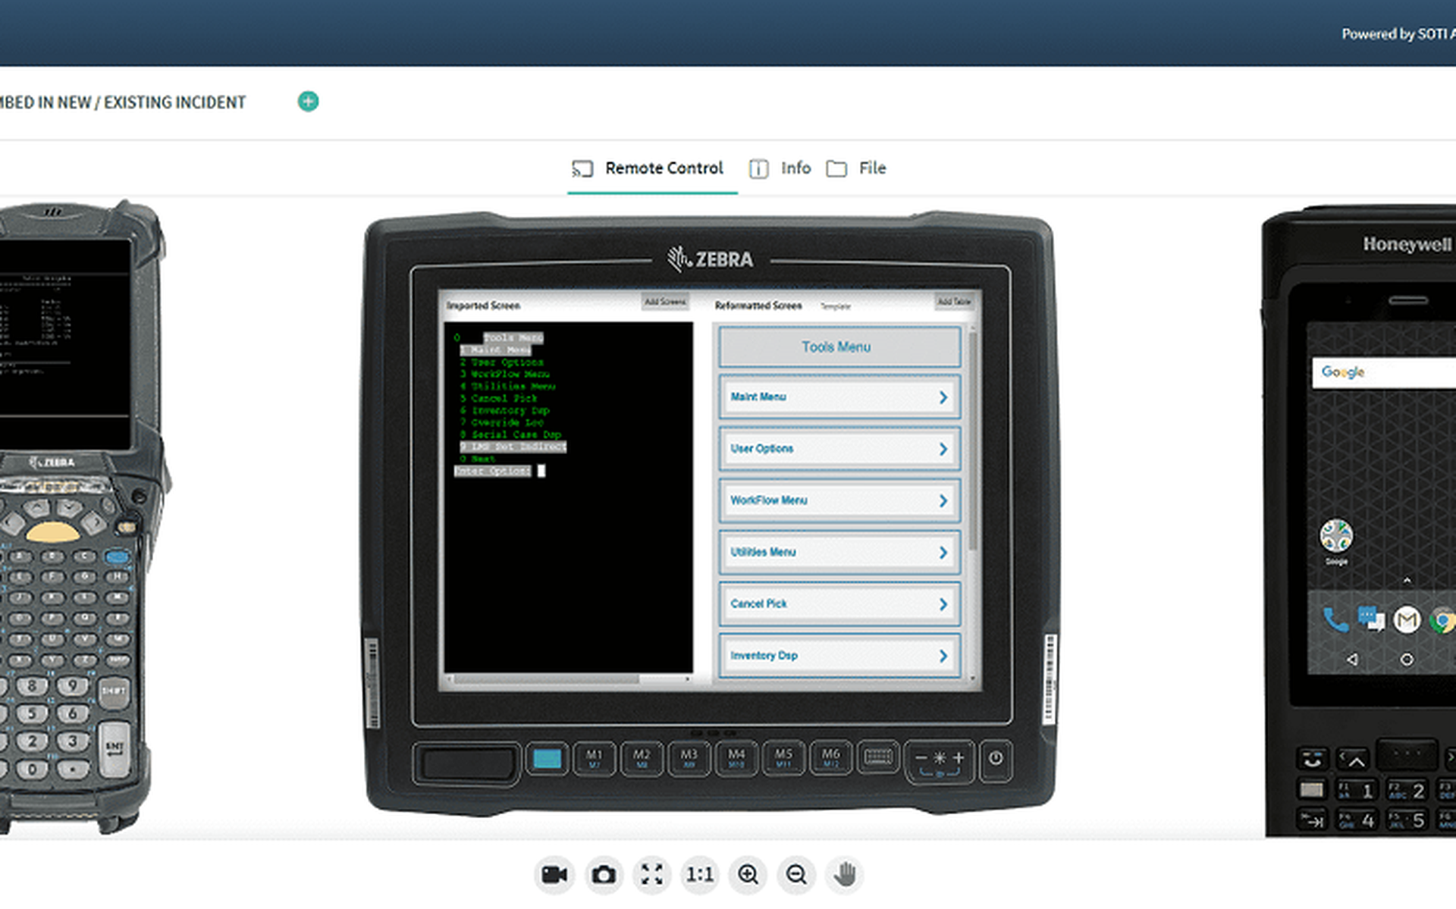Open Inventory Dsp entry
Screen dimensions: 1456x909
(x=839, y=656)
